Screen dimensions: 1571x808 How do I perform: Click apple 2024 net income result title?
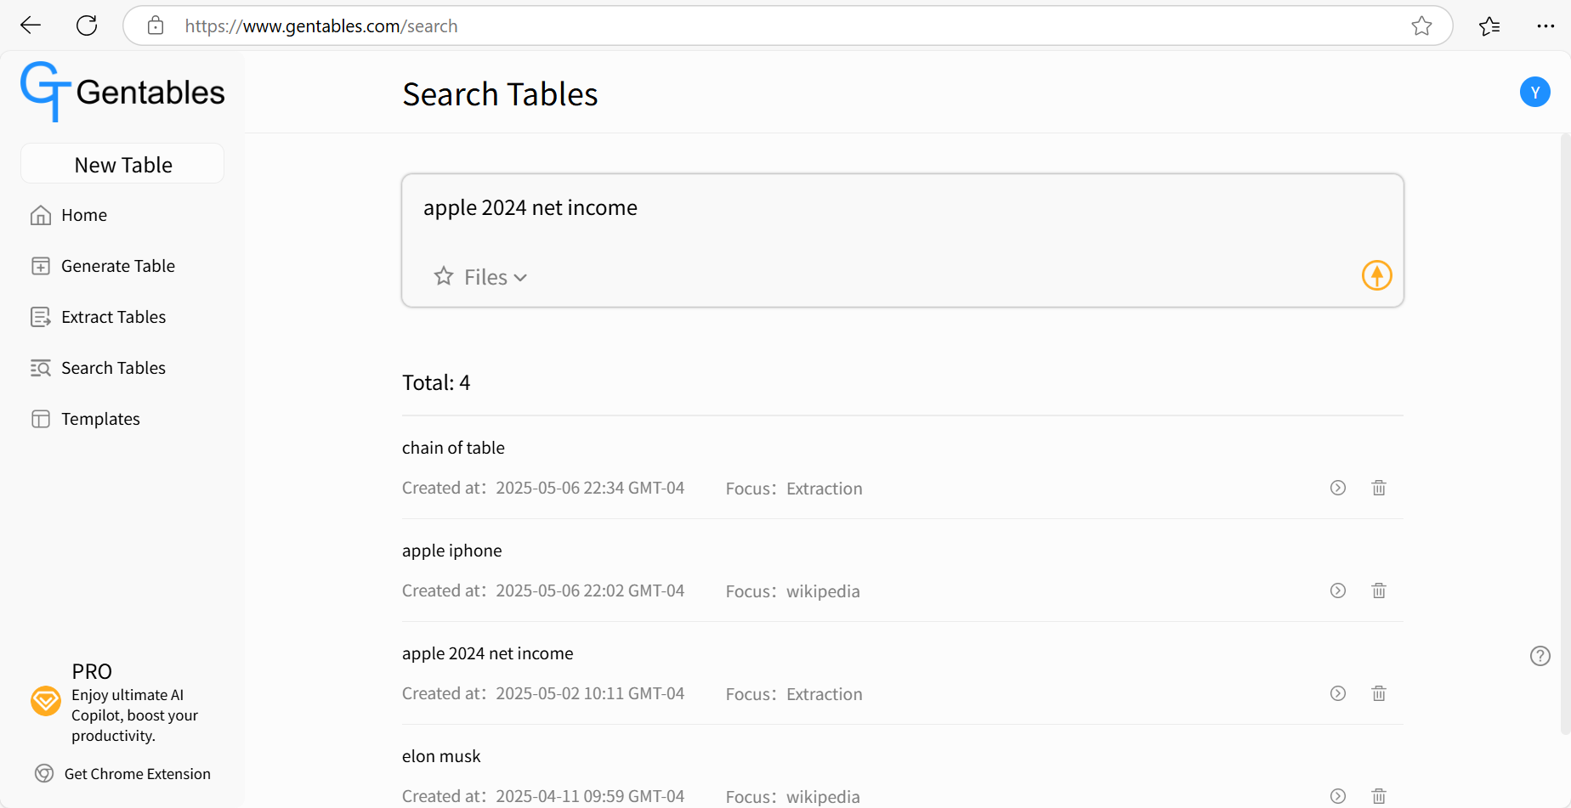[x=487, y=653]
